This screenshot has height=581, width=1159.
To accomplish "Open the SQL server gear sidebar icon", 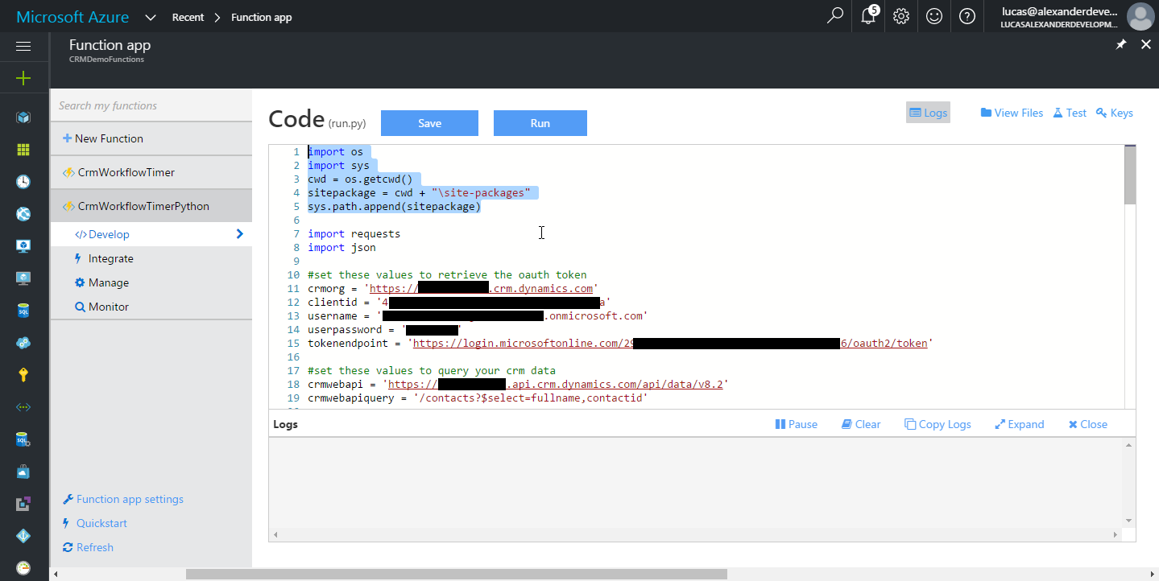I will (x=23, y=439).
